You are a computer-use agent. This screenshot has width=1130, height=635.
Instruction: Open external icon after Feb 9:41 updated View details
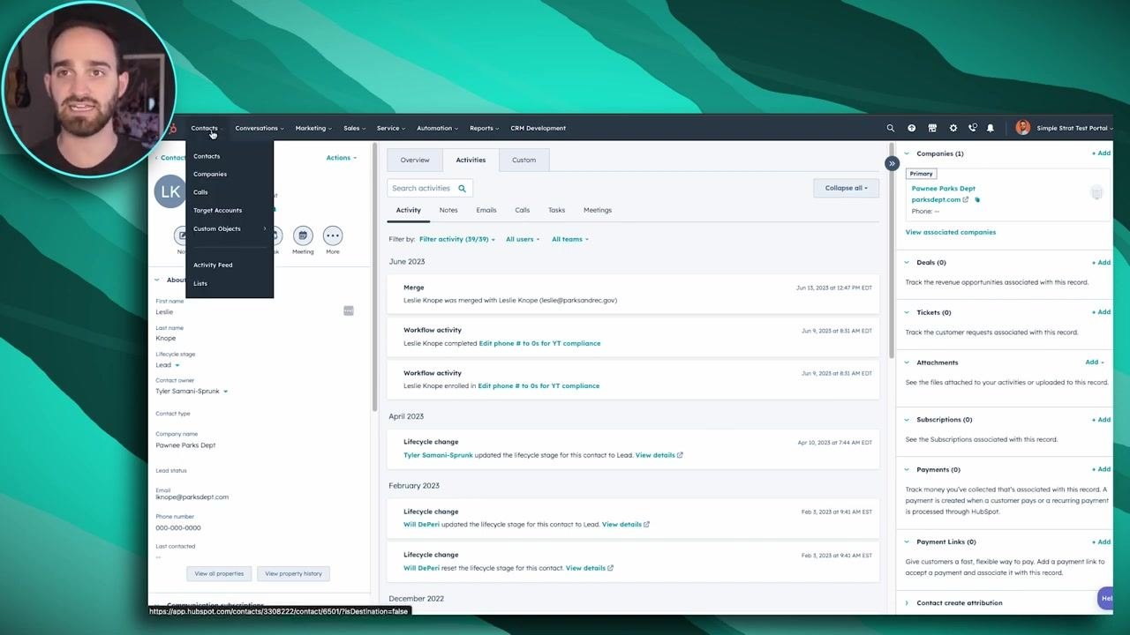[x=646, y=525]
